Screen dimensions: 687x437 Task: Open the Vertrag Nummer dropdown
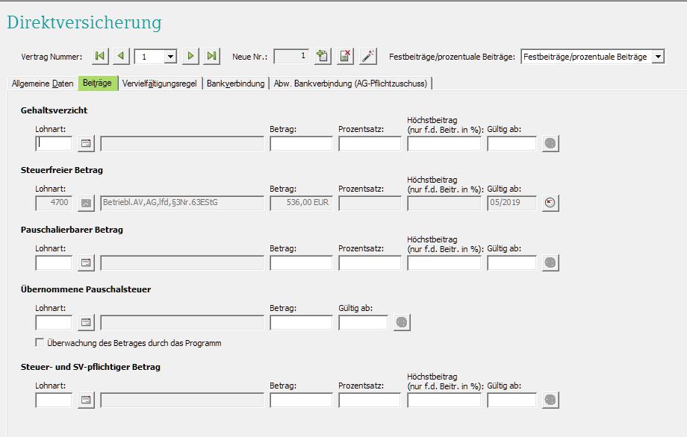(x=170, y=57)
